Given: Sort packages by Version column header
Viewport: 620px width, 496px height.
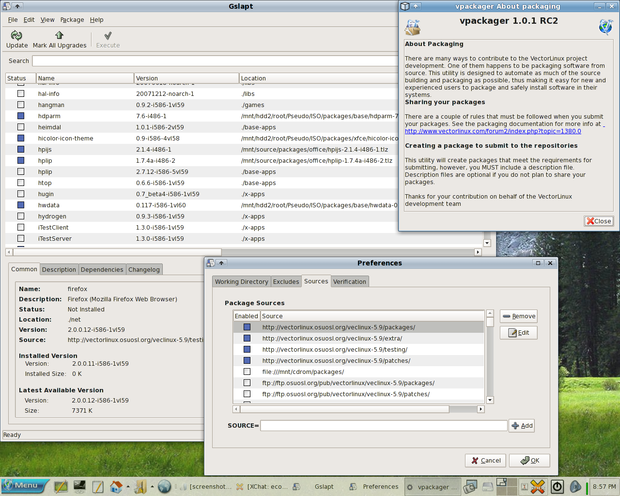Looking at the screenshot, I should (x=186, y=78).
